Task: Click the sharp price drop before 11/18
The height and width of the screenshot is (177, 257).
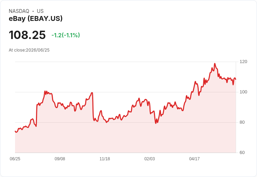Action: (93, 106)
